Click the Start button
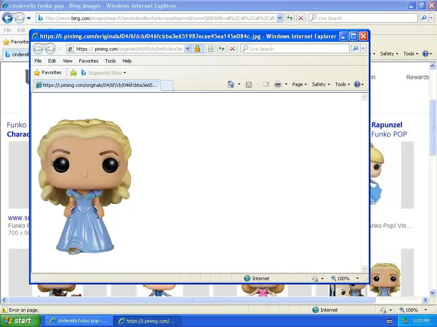Screen dimensions: 437x327 coord(20,321)
